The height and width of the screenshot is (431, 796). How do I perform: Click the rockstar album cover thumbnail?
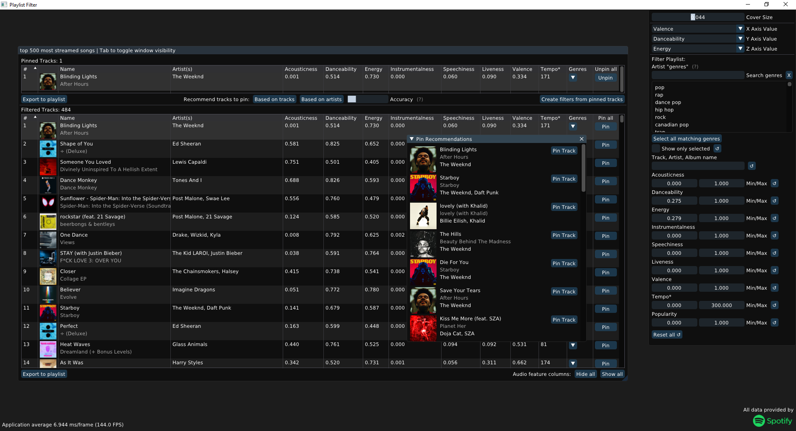click(48, 222)
